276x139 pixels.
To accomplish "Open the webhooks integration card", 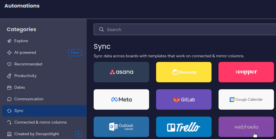I will click(x=246, y=127).
